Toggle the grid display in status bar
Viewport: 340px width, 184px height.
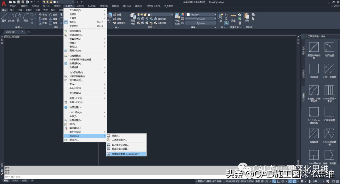point(262,181)
